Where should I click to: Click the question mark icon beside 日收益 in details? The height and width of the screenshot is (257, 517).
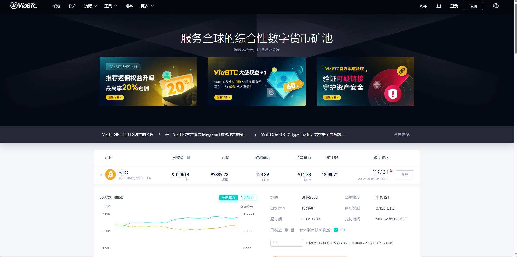click(x=286, y=230)
